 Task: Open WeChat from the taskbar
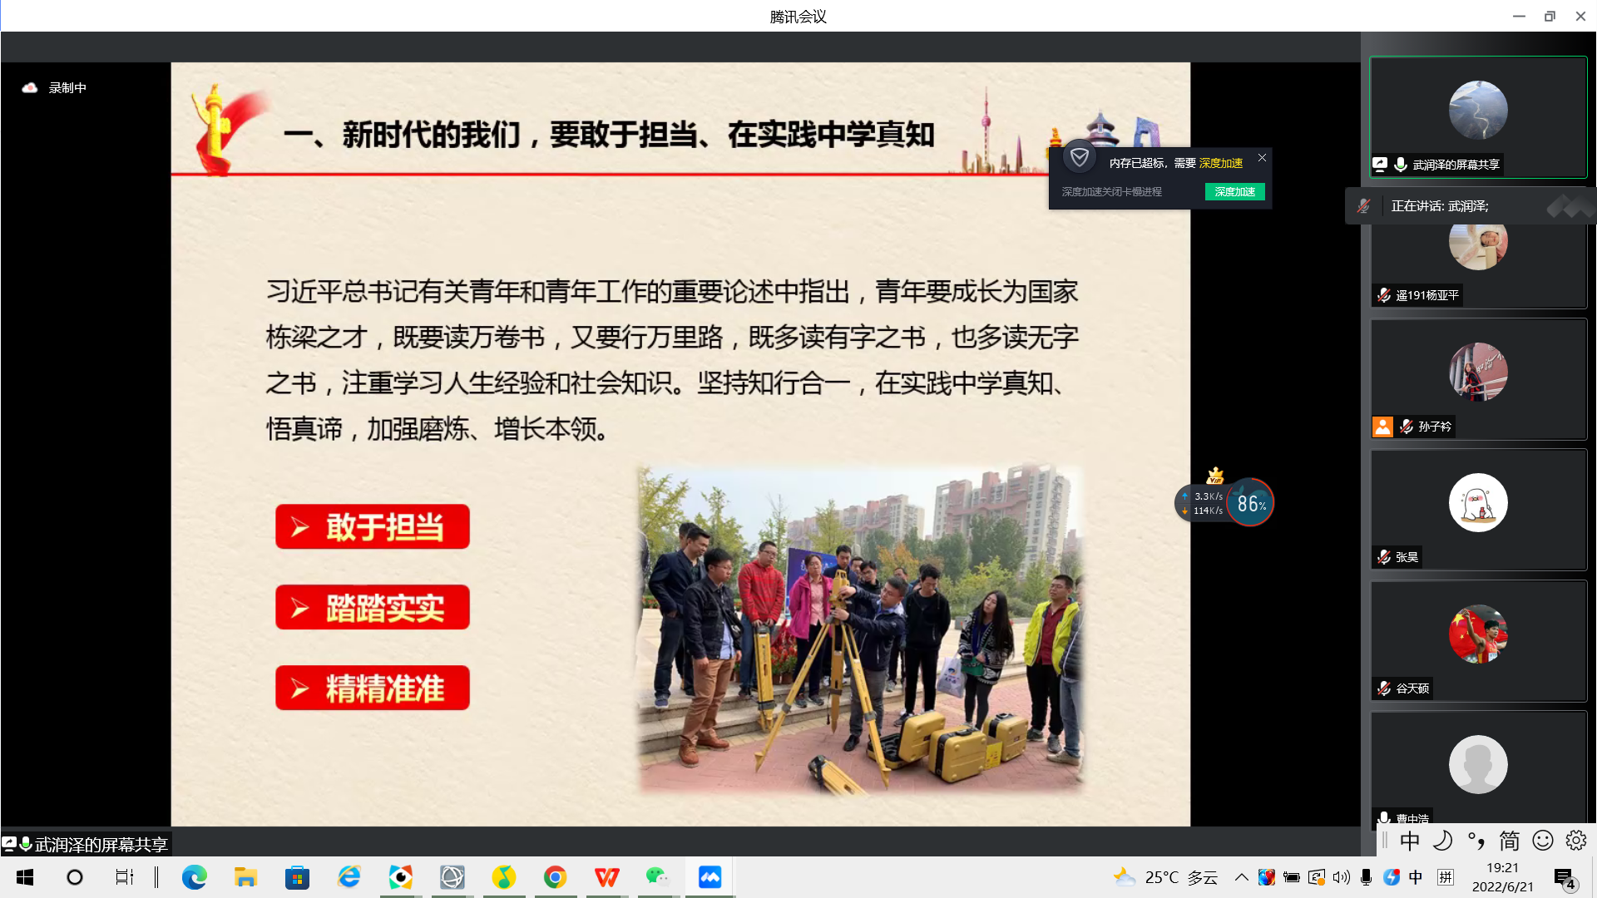tap(657, 877)
